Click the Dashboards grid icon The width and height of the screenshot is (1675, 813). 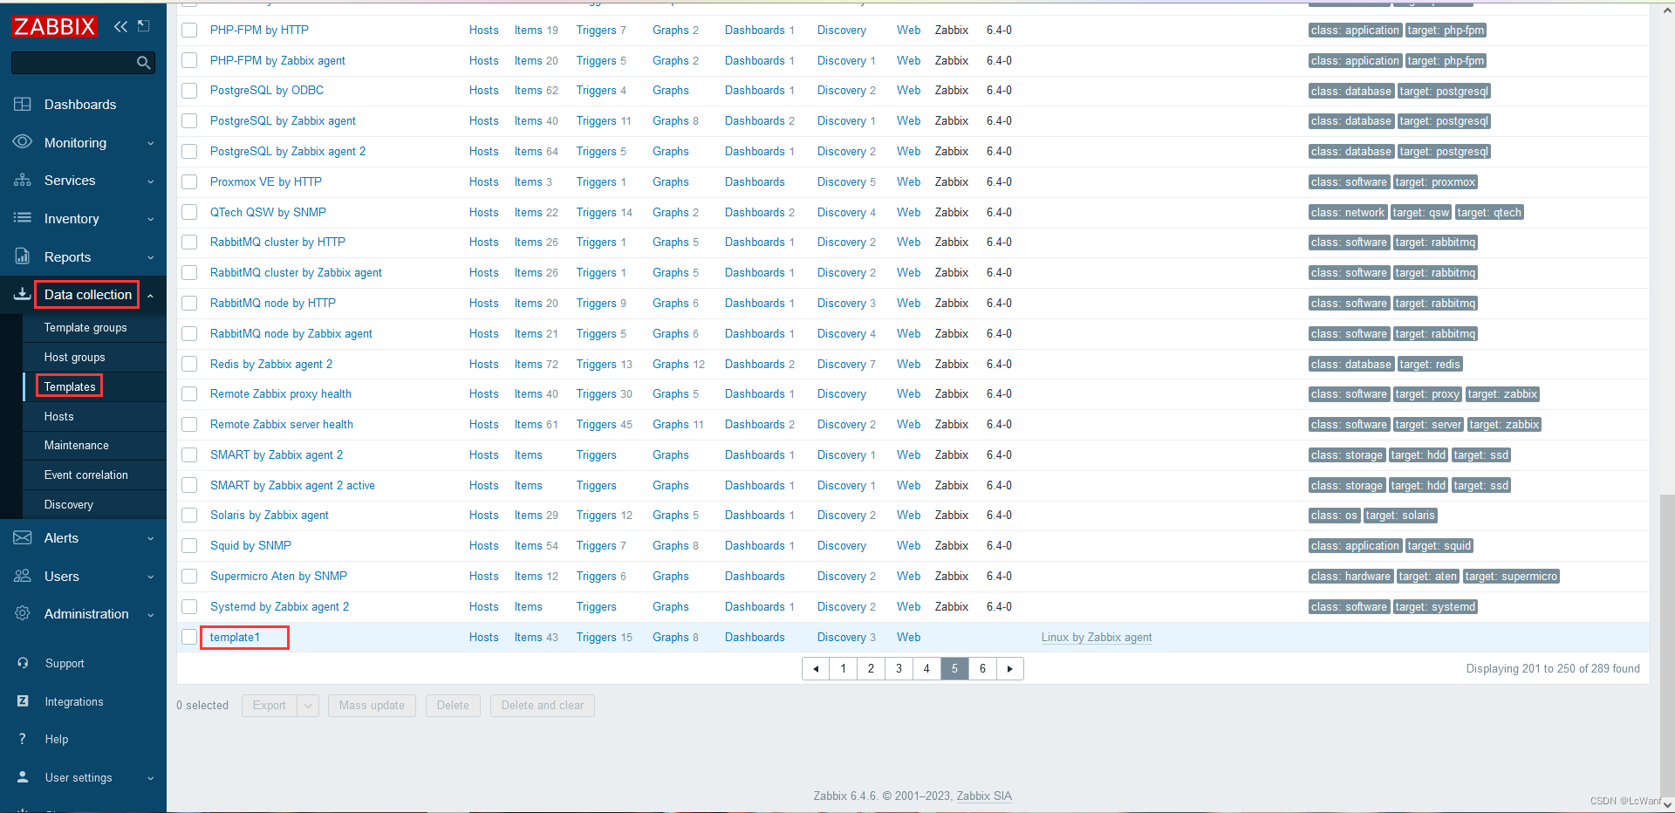pos(23,104)
